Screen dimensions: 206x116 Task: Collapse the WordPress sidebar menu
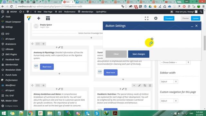(x=10, y=106)
